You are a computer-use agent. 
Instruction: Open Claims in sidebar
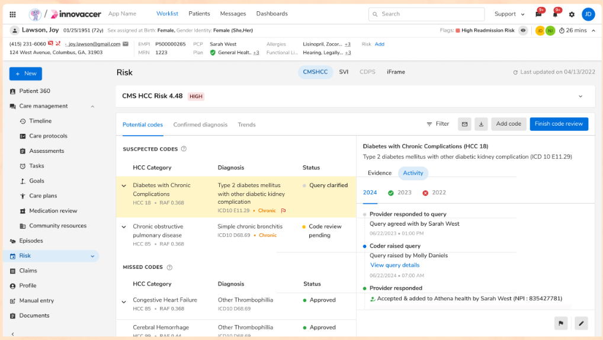pyautogui.click(x=28, y=271)
